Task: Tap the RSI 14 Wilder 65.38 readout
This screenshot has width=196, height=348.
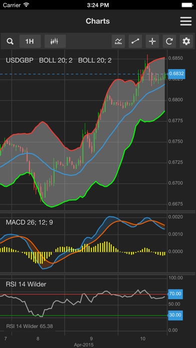Action: (x=29, y=326)
